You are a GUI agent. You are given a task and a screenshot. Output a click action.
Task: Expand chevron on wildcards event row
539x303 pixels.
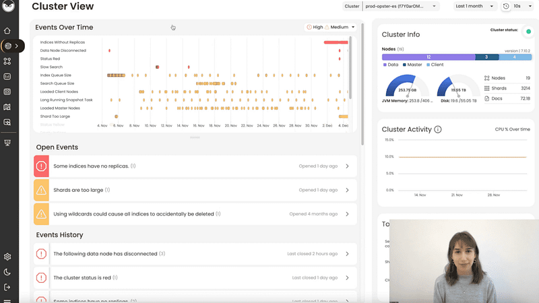(347, 214)
